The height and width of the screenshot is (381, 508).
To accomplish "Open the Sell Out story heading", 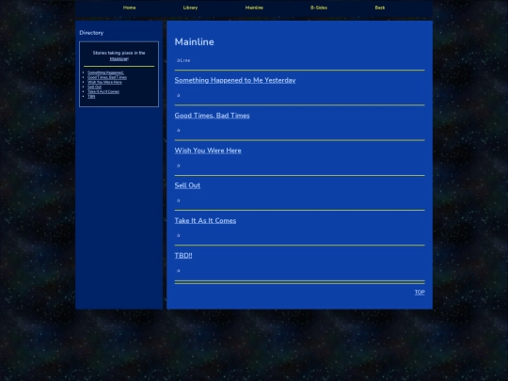I will tap(187, 185).
